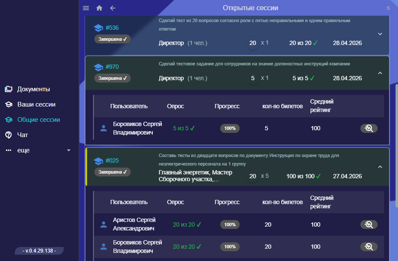Click Завершена badge of session #536

(113, 39)
